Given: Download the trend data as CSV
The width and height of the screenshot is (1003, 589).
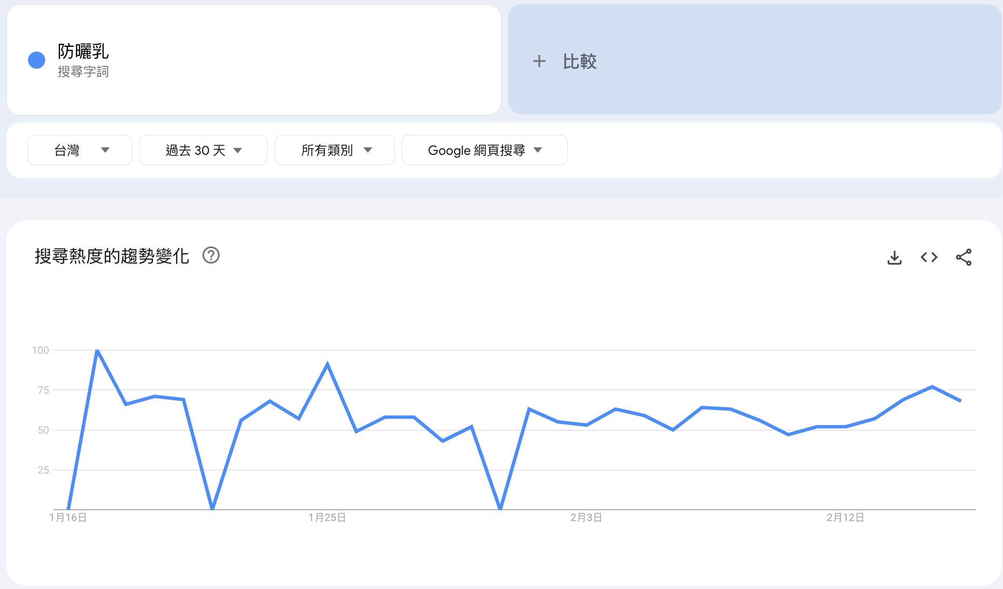Looking at the screenshot, I should (x=894, y=257).
